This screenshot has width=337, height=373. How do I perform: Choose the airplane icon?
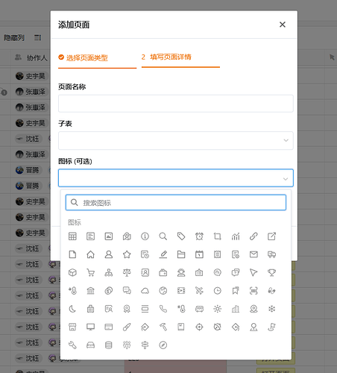199,291
